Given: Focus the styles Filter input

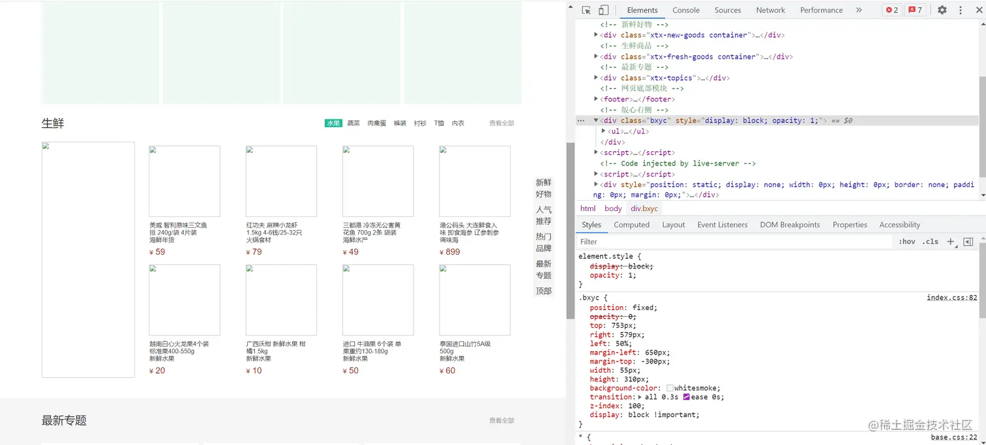Looking at the screenshot, I should (734, 242).
